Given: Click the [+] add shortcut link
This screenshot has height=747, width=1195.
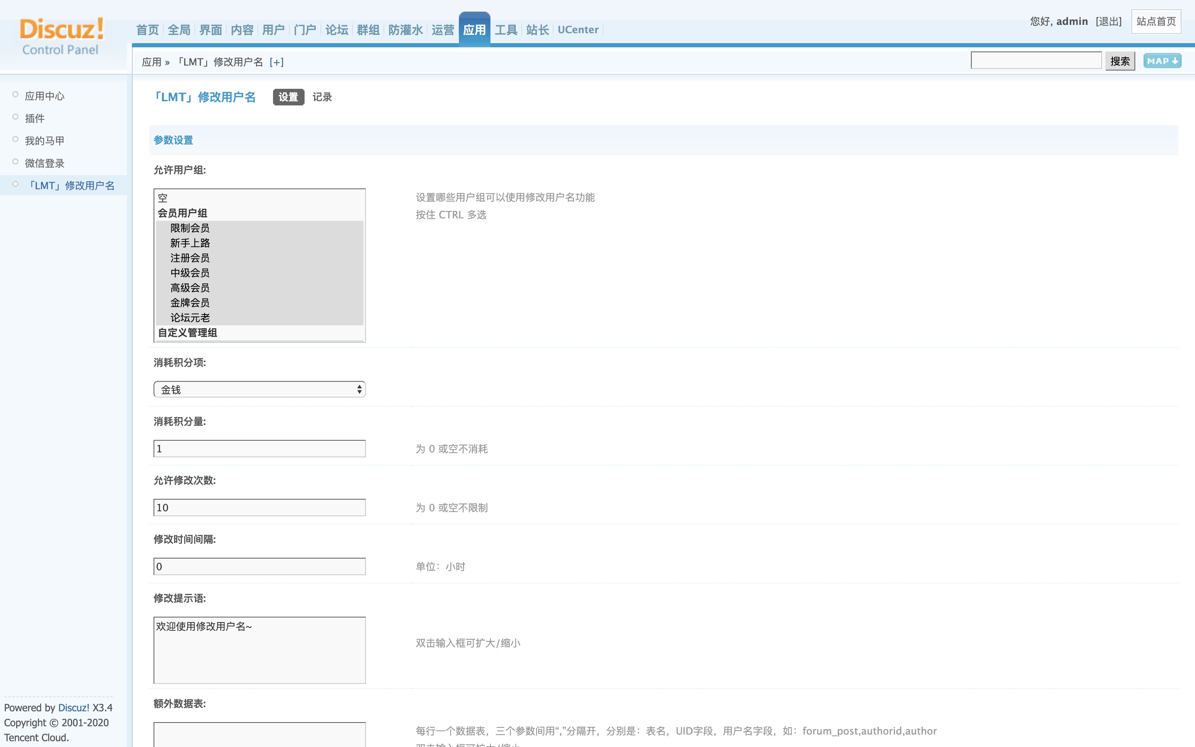Looking at the screenshot, I should click(x=276, y=62).
